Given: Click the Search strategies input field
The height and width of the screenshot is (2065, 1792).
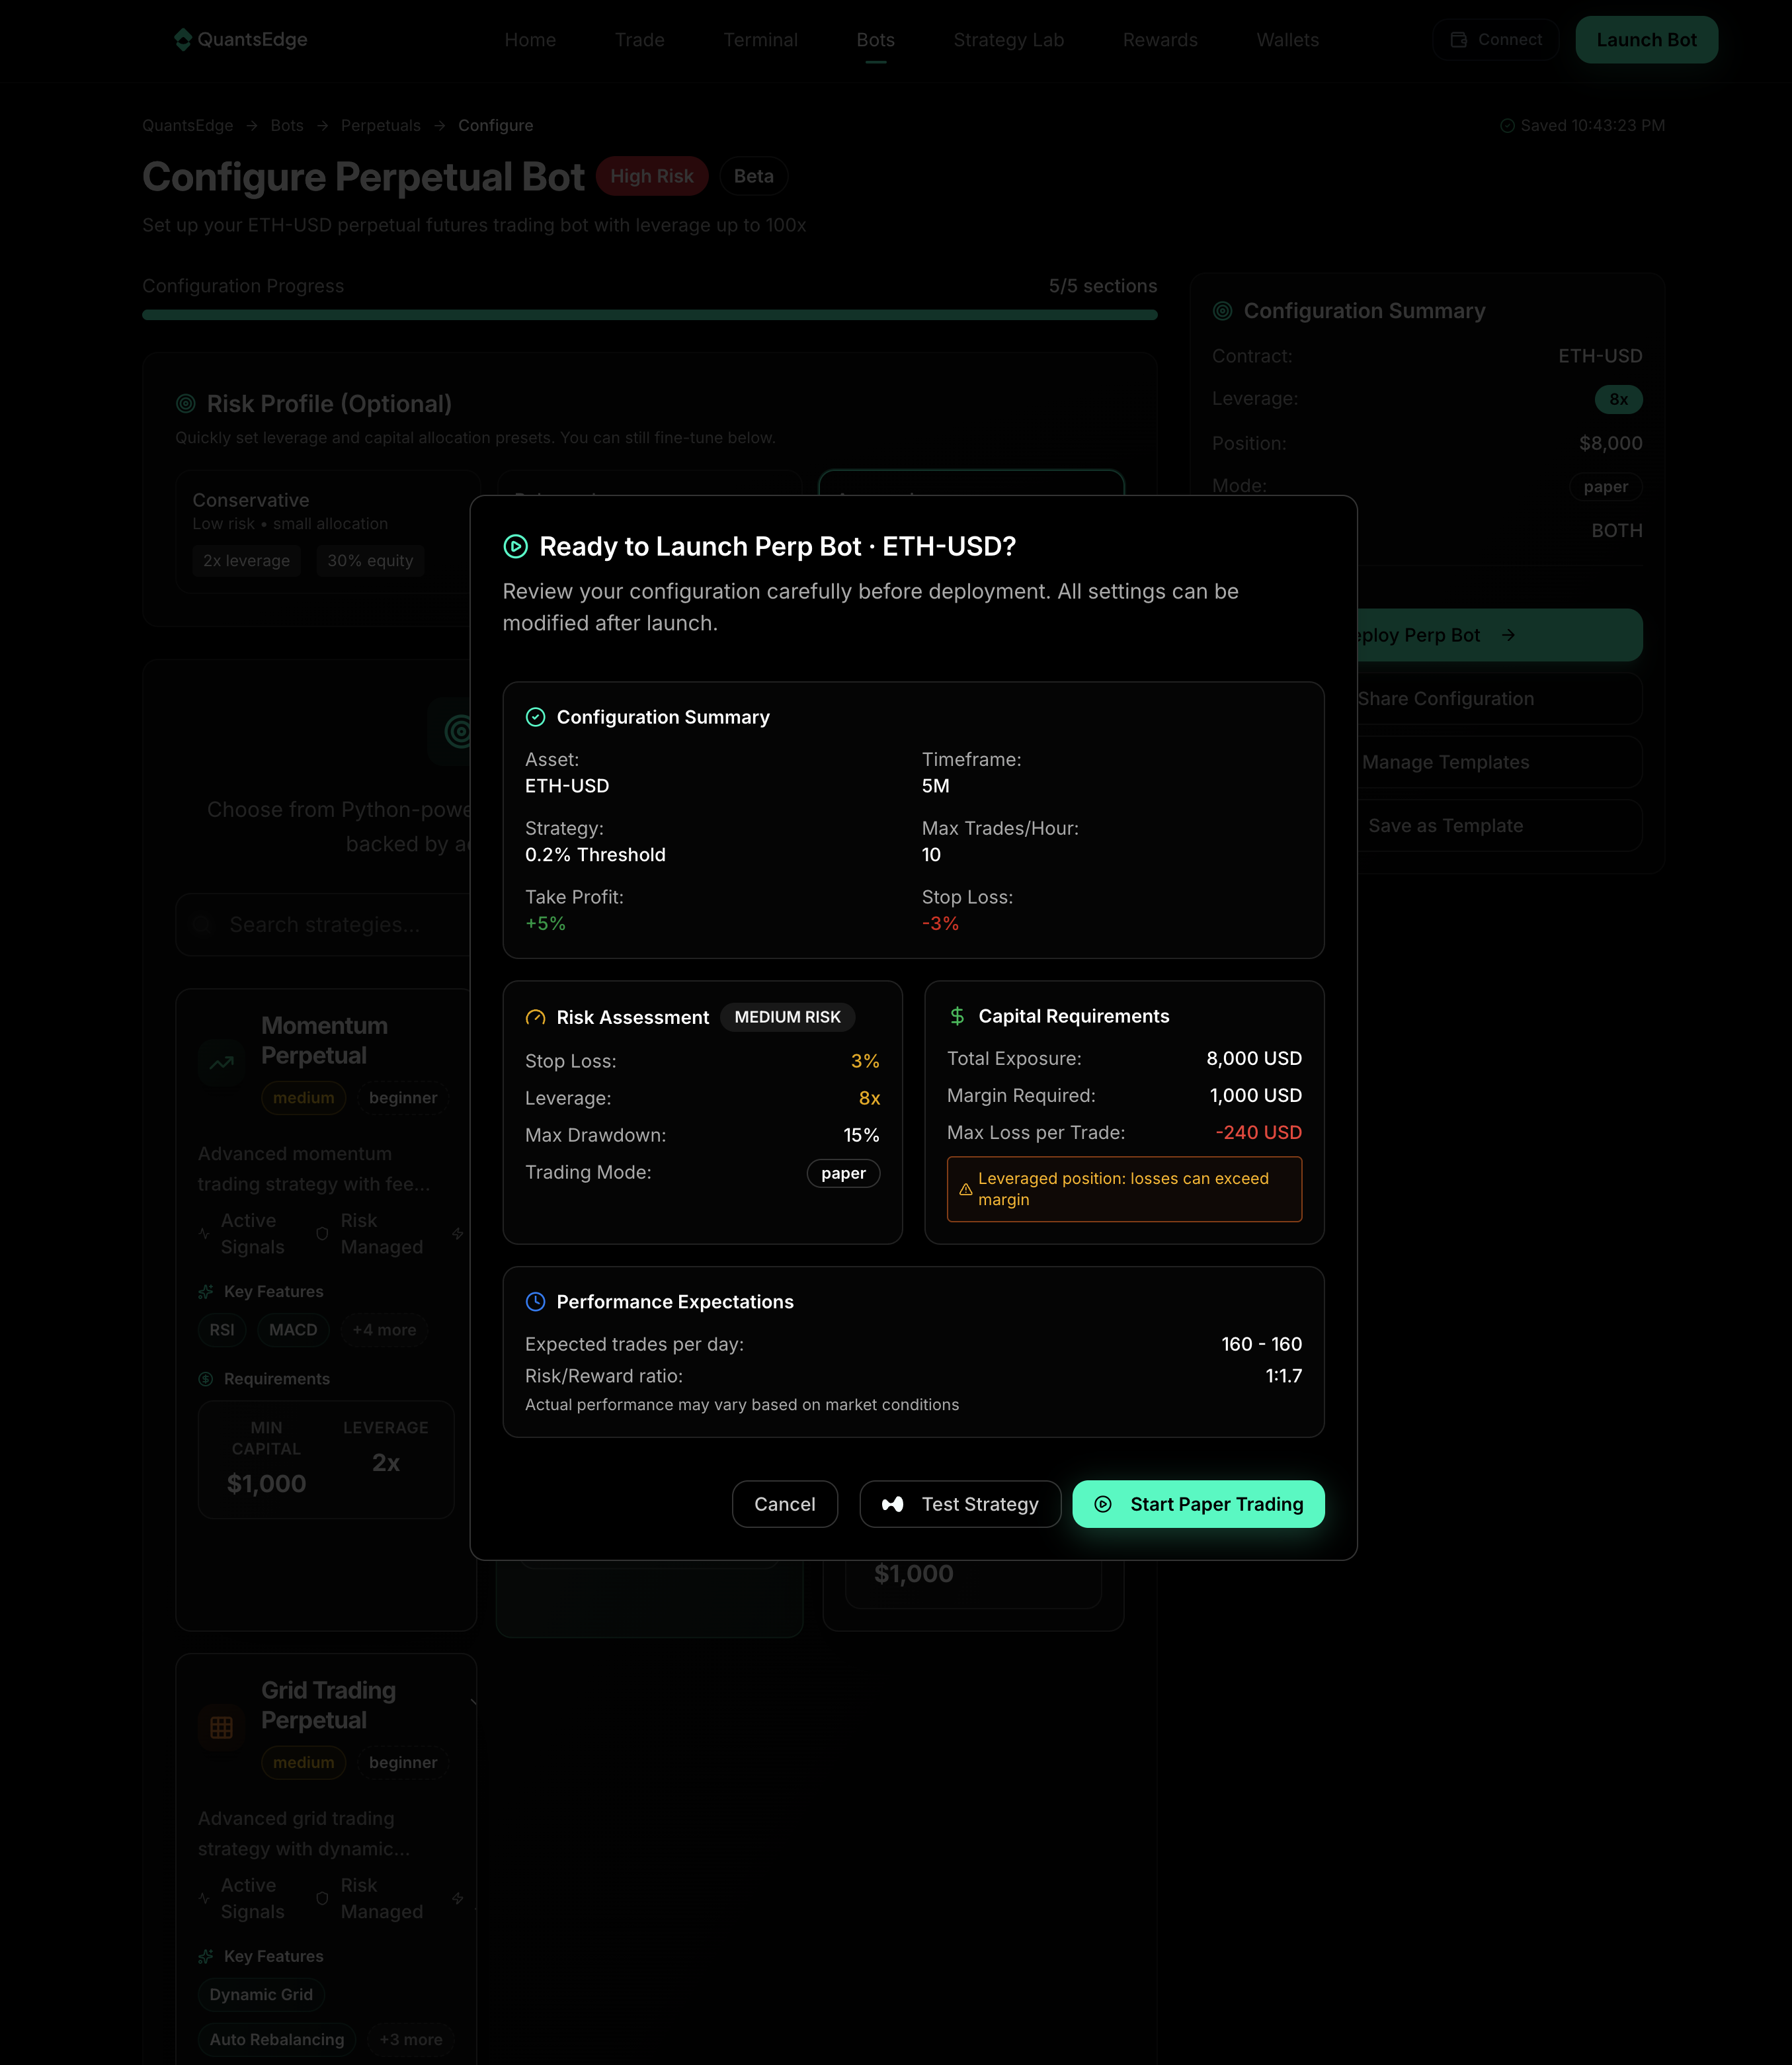Looking at the screenshot, I should point(324,925).
